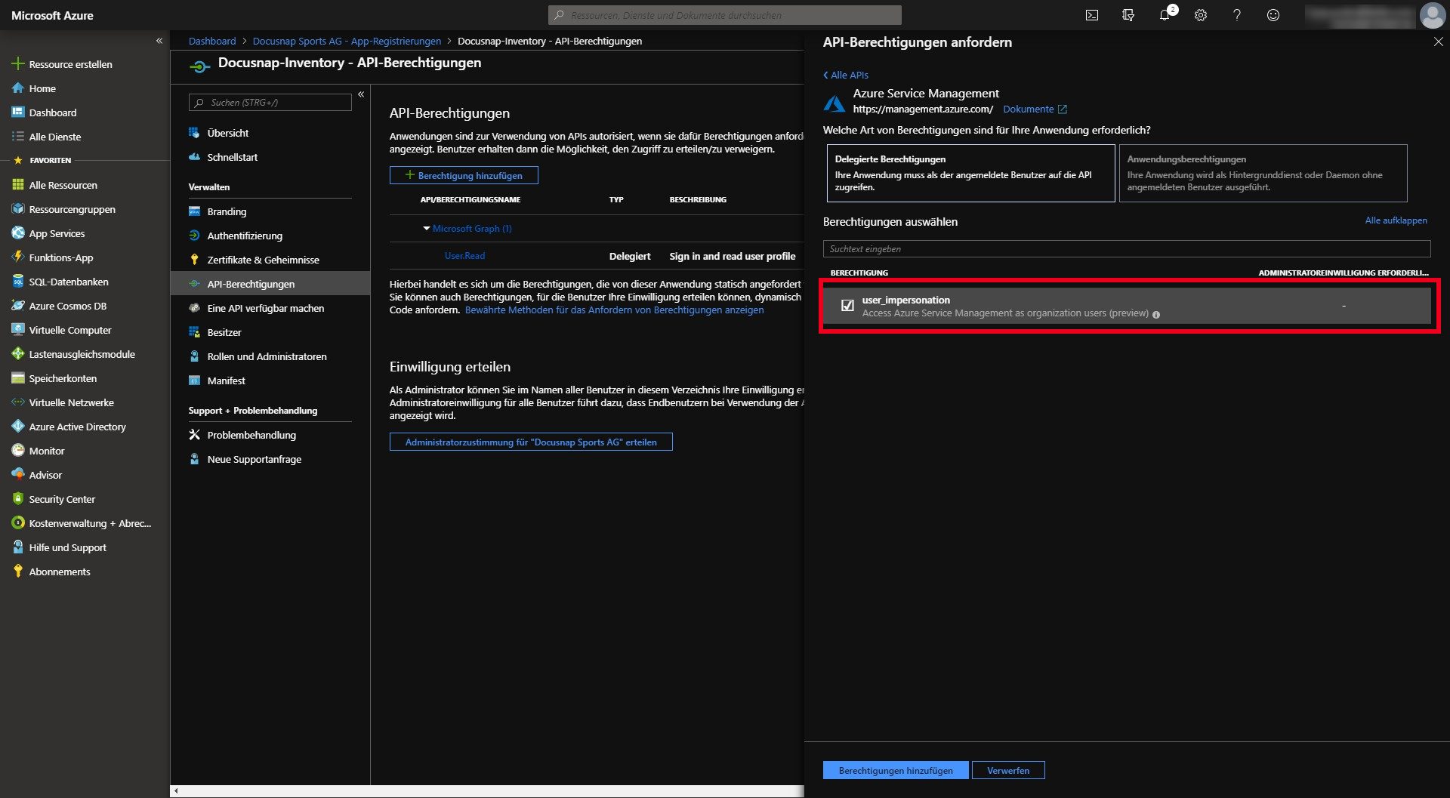Open Hilfe und Support
Image resolution: width=1450 pixels, height=798 pixels.
click(x=67, y=547)
